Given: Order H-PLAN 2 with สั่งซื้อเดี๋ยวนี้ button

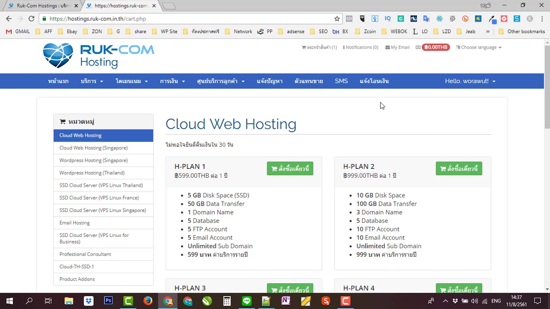Looking at the screenshot, I should 459,169.
